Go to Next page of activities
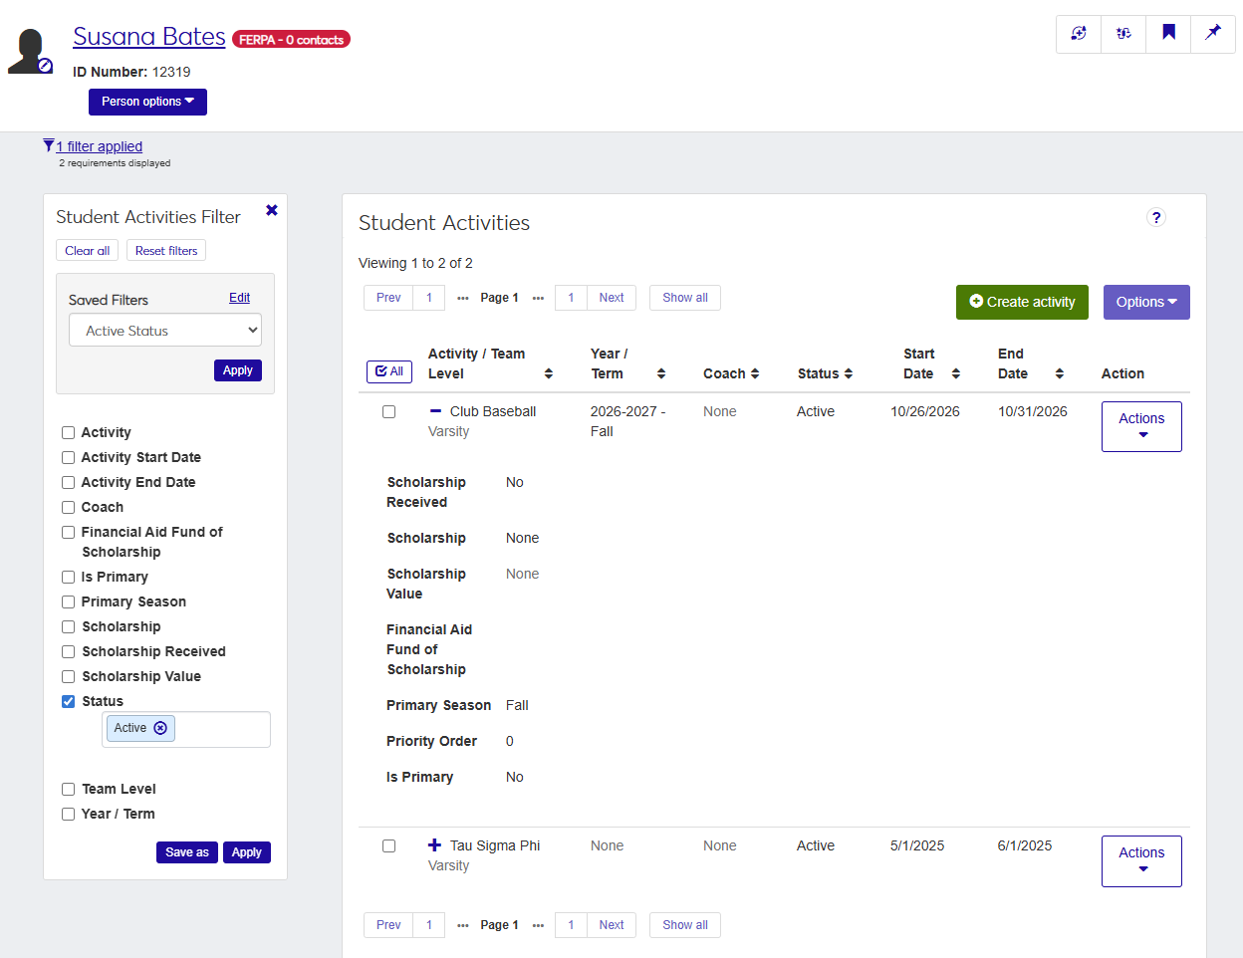The width and height of the screenshot is (1243, 958). click(611, 297)
